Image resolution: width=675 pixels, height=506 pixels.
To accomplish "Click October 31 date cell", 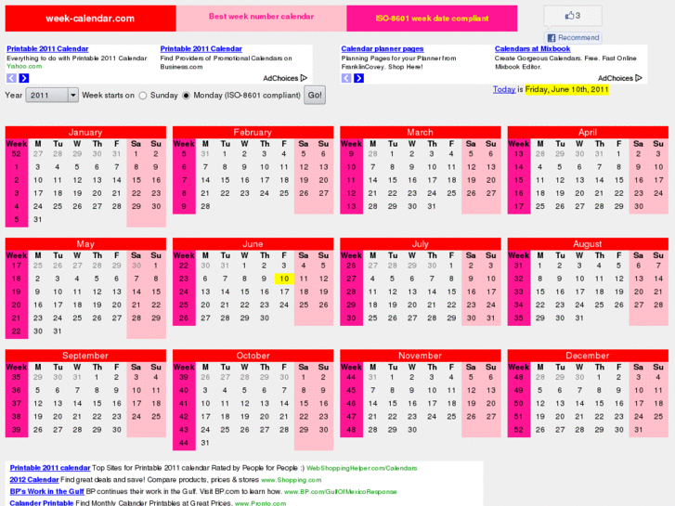I will (205, 443).
